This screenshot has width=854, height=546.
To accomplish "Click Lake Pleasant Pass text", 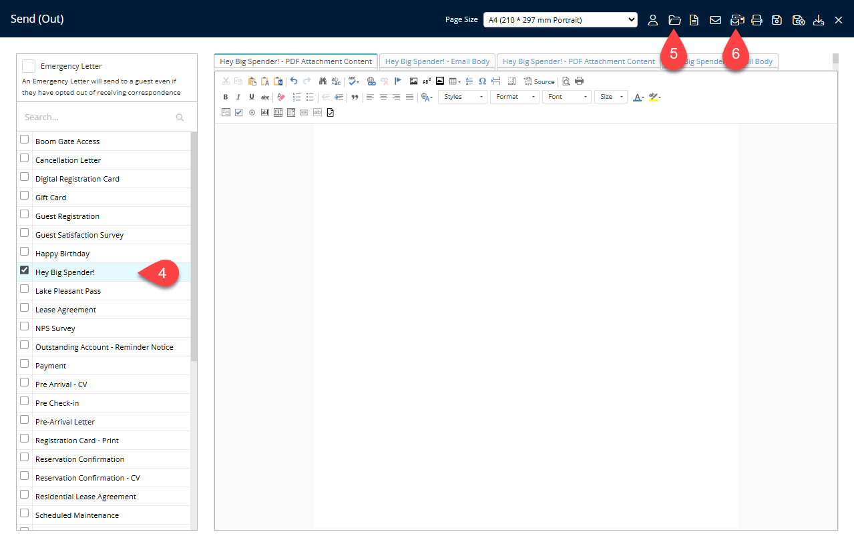I will pos(68,291).
